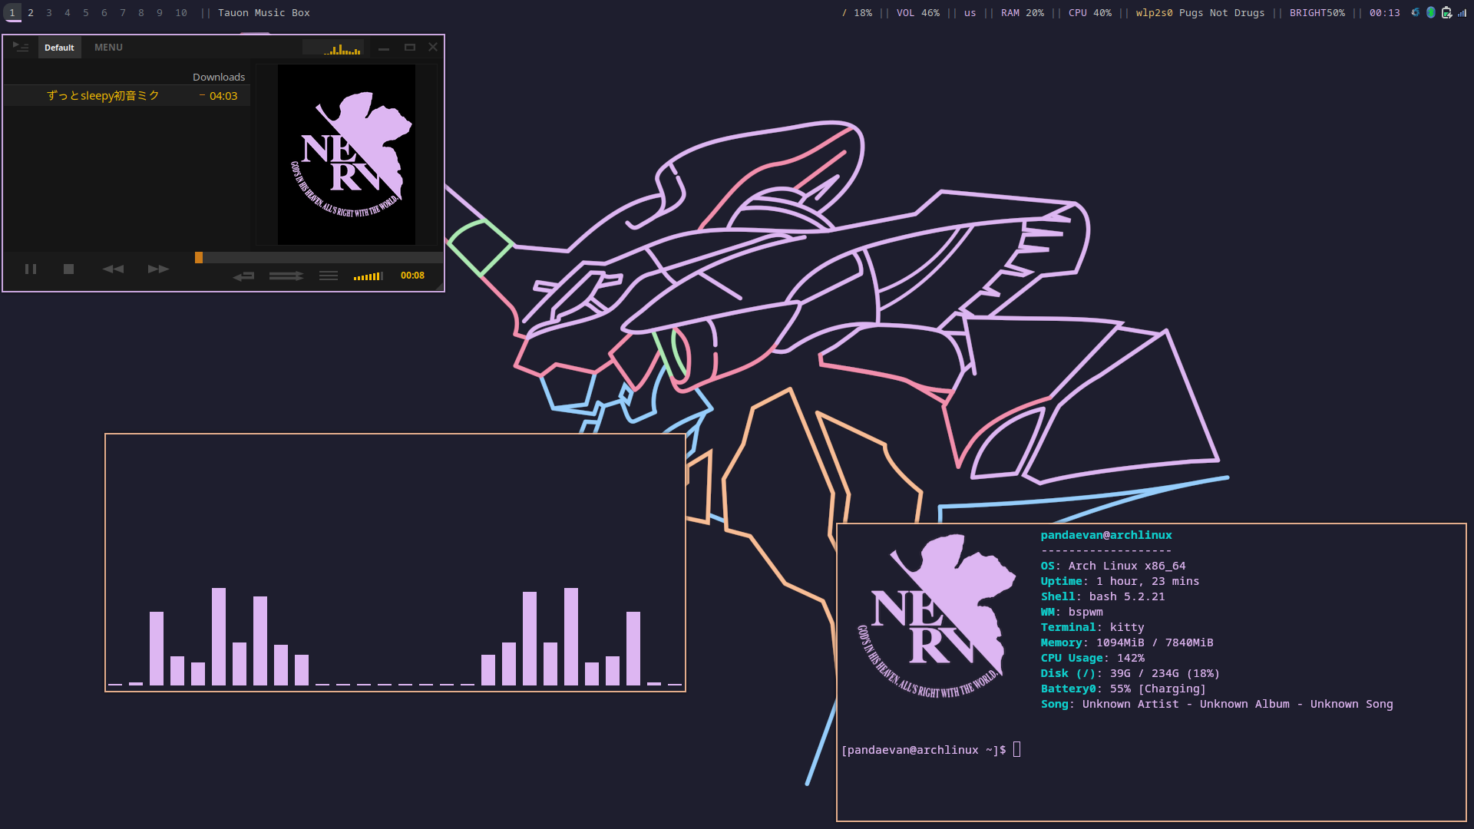Open the battery tray icon
The width and height of the screenshot is (1474, 829).
click(x=1446, y=13)
